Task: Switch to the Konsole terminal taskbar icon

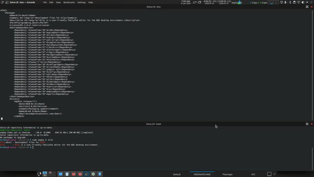Action: tap(86, 174)
